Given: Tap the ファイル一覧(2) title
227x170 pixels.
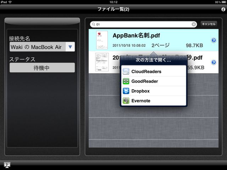Looking at the screenshot, I should pyautogui.click(x=113, y=9).
